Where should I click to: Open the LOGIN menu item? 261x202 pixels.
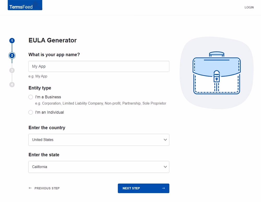(x=249, y=7)
